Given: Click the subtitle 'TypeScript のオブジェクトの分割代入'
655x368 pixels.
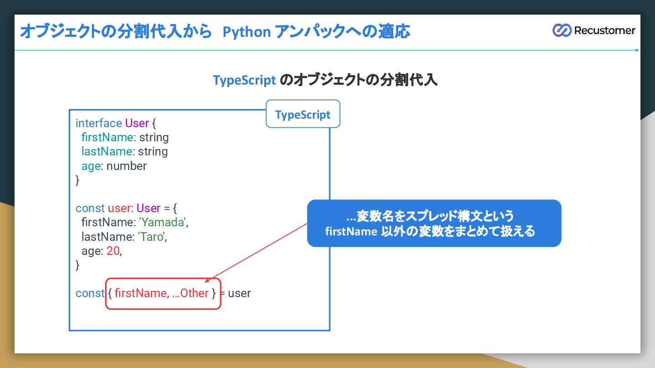Looking at the screenshot, I should tap(325, 80).
